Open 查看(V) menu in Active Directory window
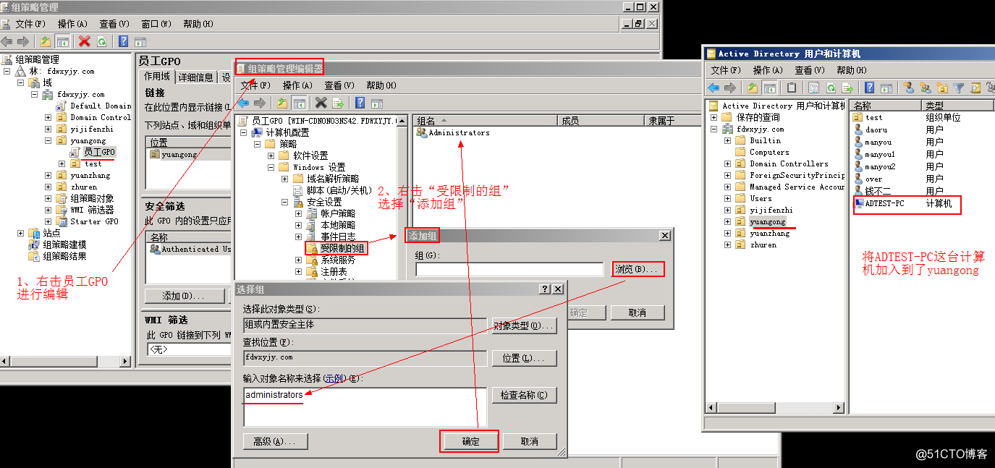The image size is (995, 468). [x=810, y=70]
